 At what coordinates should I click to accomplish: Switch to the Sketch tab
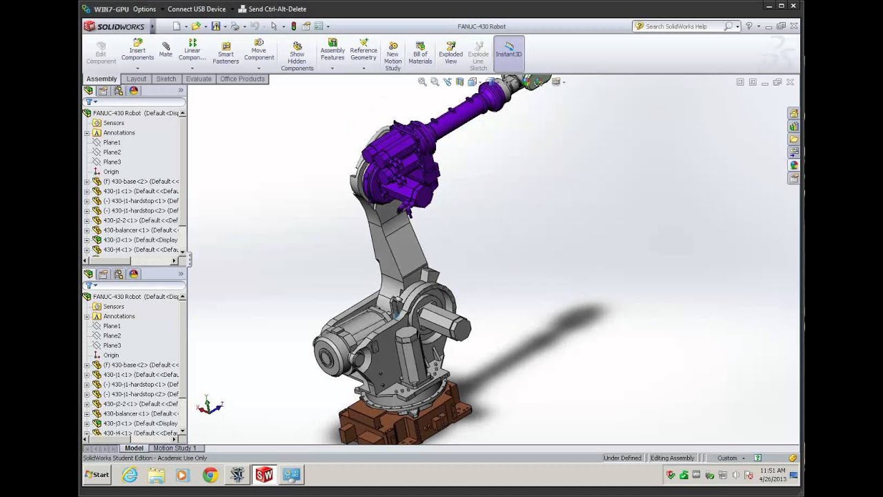tap(166, 79)
